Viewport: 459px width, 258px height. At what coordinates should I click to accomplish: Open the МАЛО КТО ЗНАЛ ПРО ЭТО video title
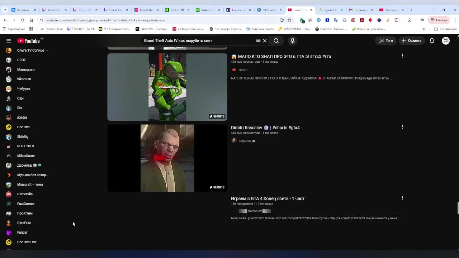click(x=281, y=57)
